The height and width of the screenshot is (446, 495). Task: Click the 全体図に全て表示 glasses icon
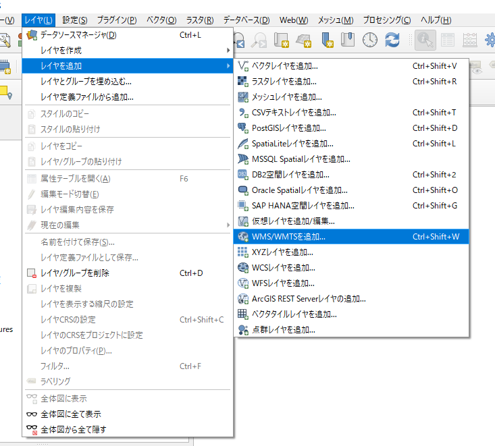32,414
